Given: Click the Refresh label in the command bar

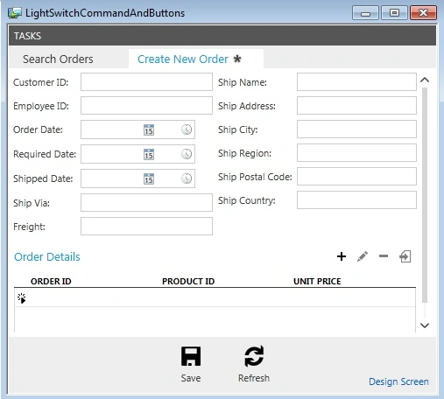Looking at the screenshot, I should [x=254, y=378].
